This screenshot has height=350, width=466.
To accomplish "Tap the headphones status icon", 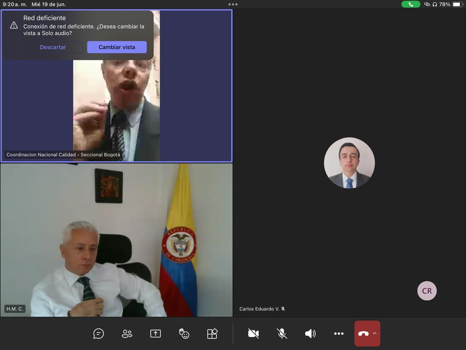I will pos(435,4).
